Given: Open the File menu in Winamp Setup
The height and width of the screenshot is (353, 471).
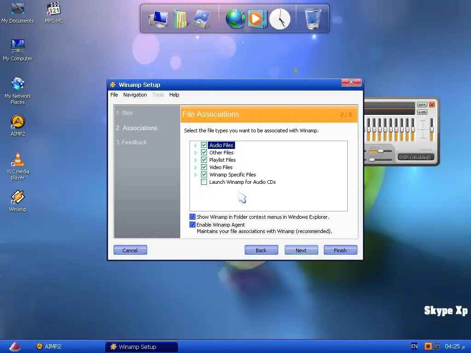Looking at the screenshot, I should pos(114,95).
